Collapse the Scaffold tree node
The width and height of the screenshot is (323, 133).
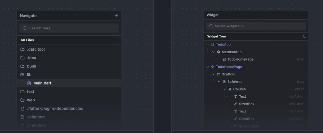(213, 74)
